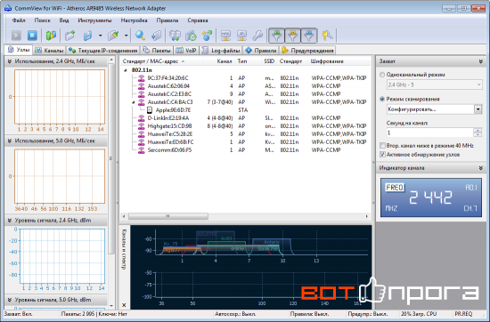Toggle the blue control packets filter funnel
Viewport: 490px width, 322px height.
[x=309, y=36]
